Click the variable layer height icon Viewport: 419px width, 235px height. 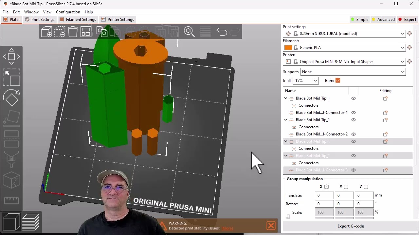point(205,32)
